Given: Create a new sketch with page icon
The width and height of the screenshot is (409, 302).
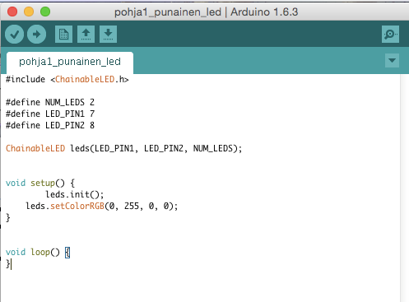Looking at the screenshot, I should click(63, 35).
